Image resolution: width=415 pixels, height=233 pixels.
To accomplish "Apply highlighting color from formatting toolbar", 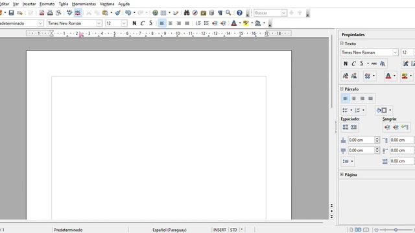I will click(x=246, y=23).
